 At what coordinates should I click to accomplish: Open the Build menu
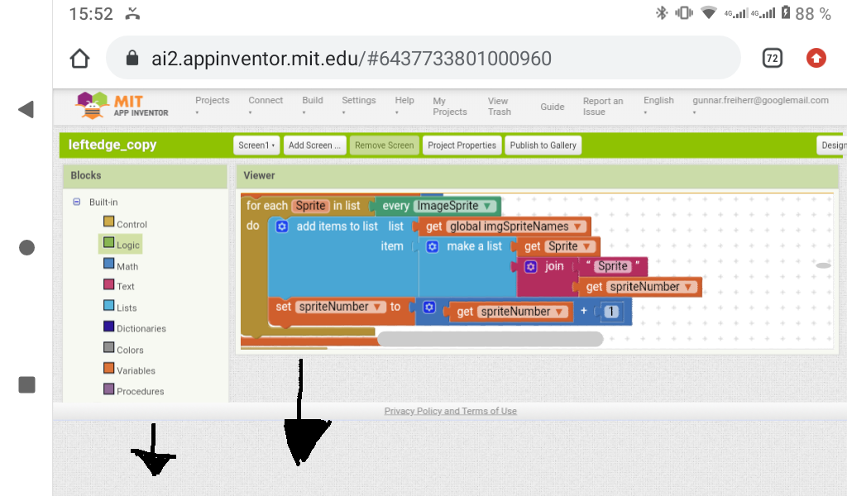pyautogui.click(x=312, y=105)
